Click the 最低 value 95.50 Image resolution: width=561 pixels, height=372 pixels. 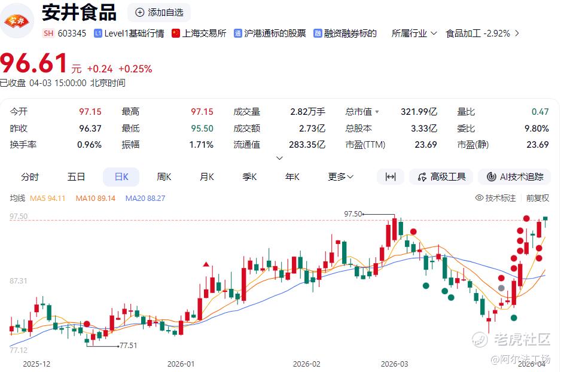pyautogui.click(x=202, y=128)
